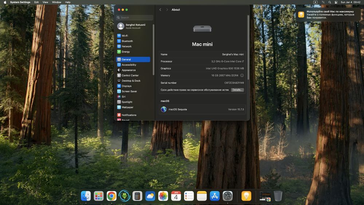Open the Tips app in the Dock

pyautogui.click(x=246, y=196)
